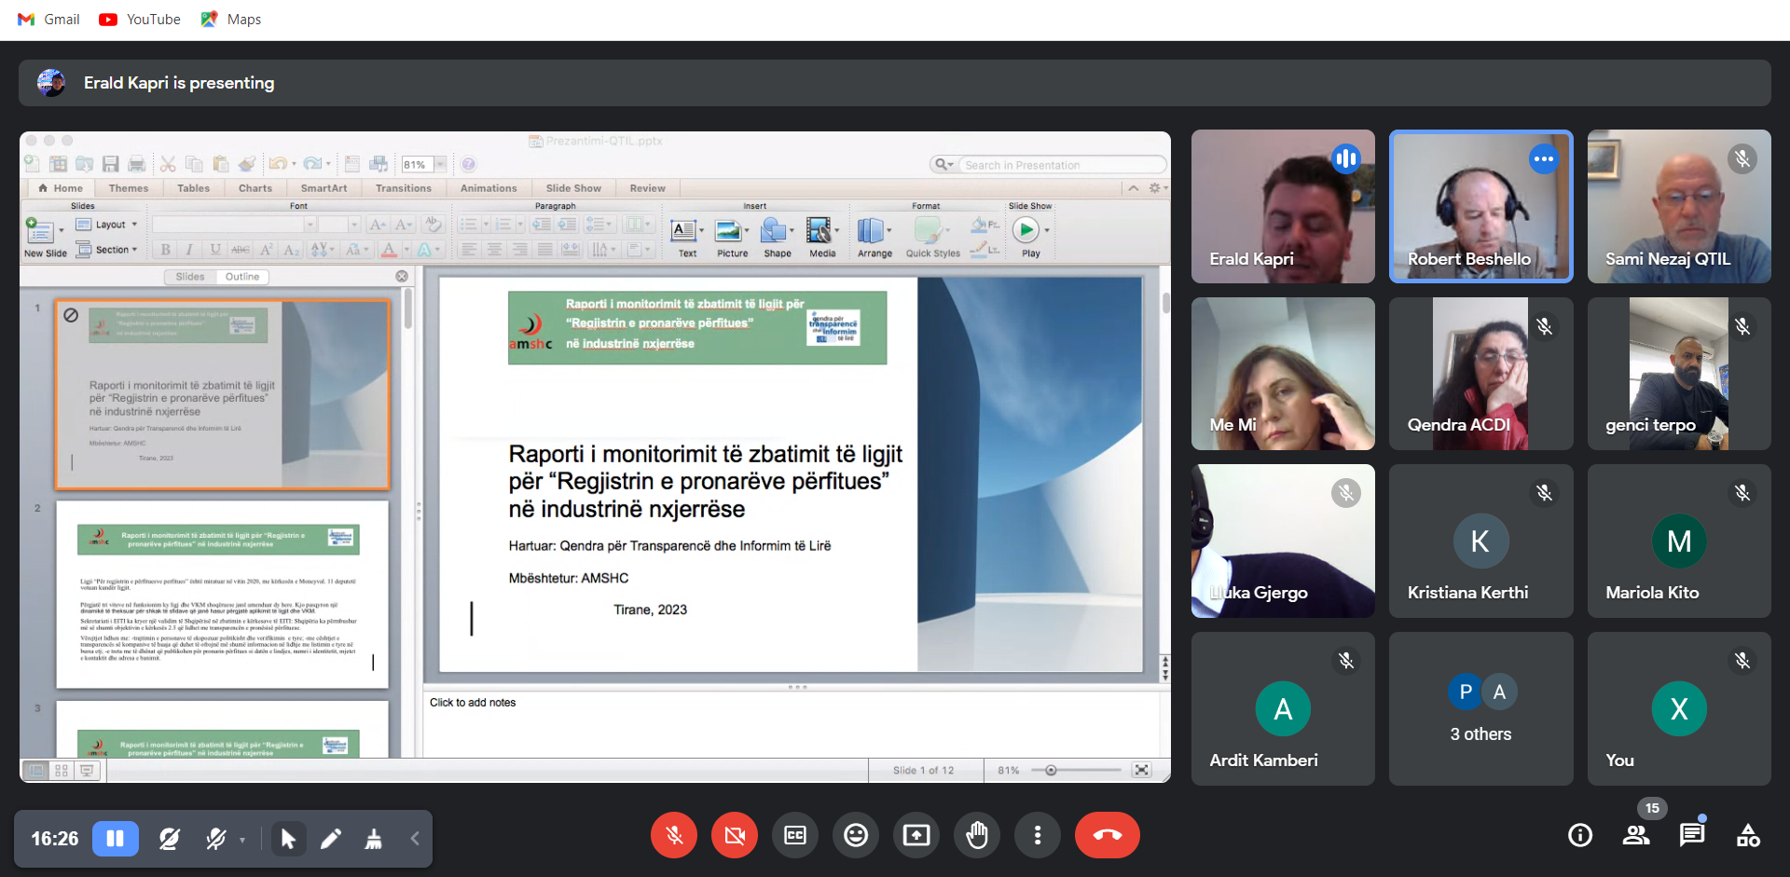Raise your hand

pyautogui.click(x=977, y=835)
